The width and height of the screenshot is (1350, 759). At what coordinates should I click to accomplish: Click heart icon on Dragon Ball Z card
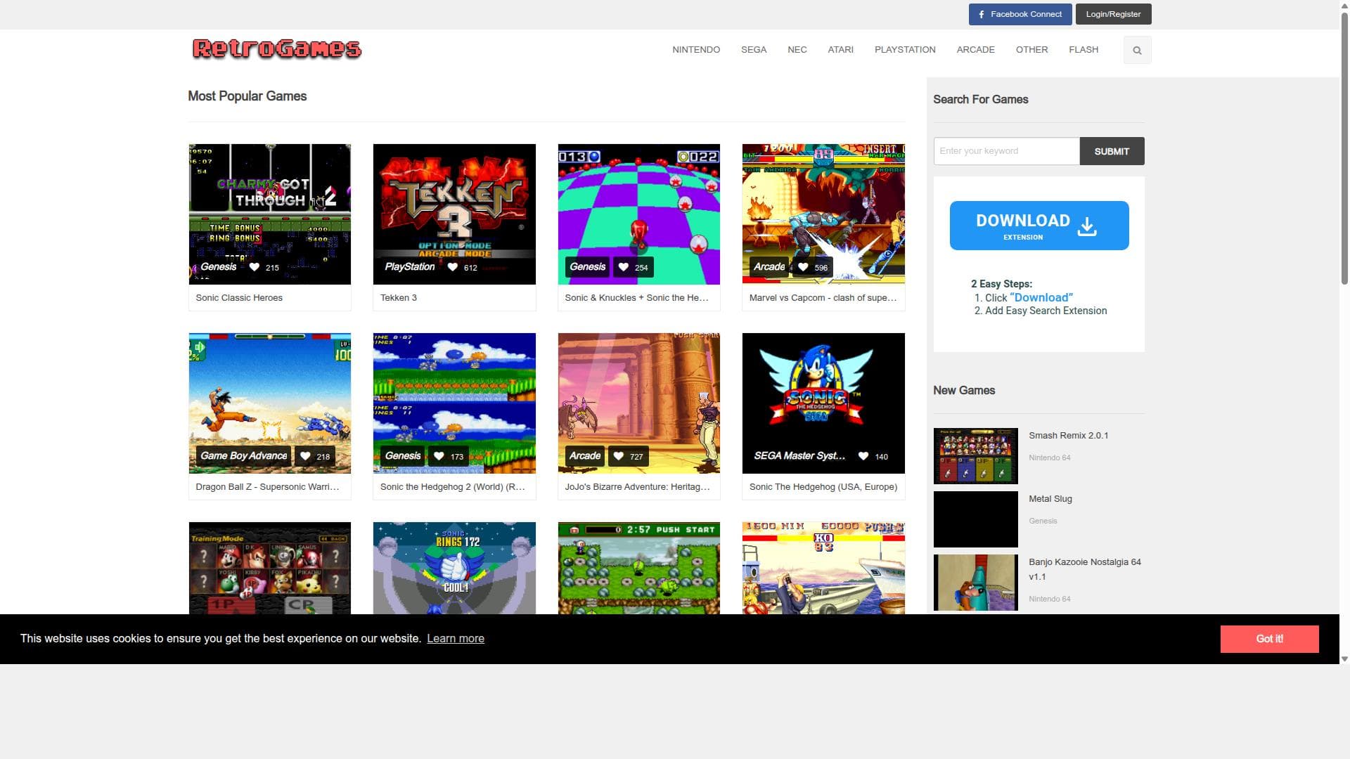tap(305, 456)
